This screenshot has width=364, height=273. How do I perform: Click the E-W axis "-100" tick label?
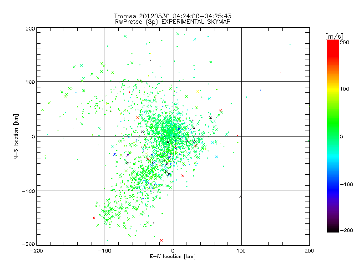105,251
